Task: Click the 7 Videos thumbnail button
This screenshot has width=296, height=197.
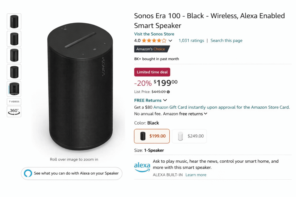Action: (14, 102)
